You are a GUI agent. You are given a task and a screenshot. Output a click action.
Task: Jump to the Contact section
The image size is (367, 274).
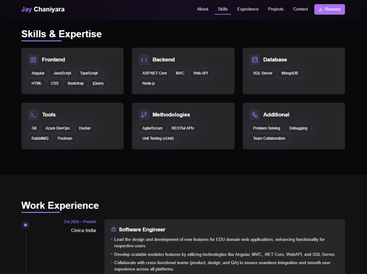pos(300,9)
